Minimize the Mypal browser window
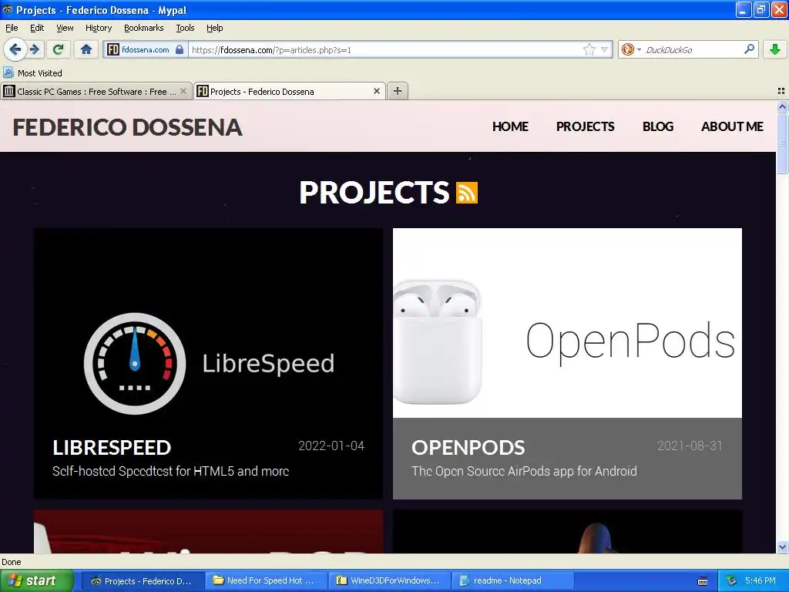Viewport: 789px width, 592px height. pyautogui.click(x=744, y=9)
